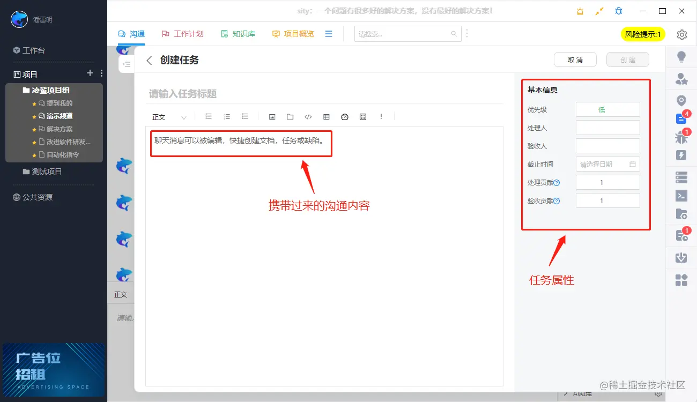Open the folder settings icon in right sidebar

[x=681, y=214]
